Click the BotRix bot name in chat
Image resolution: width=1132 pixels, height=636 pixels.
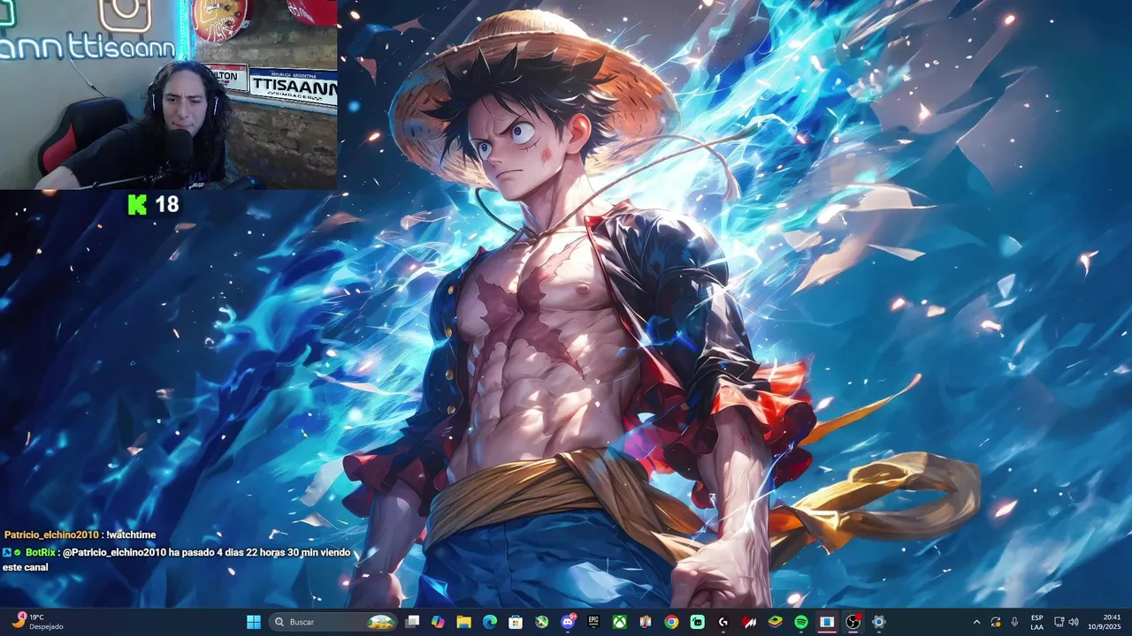pyautogui.click(x=41, y=552)
